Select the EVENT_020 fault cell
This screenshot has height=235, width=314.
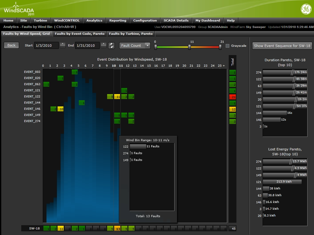point(60,78)
